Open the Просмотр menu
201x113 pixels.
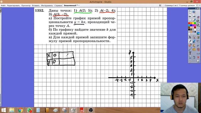tap(26, 6)
